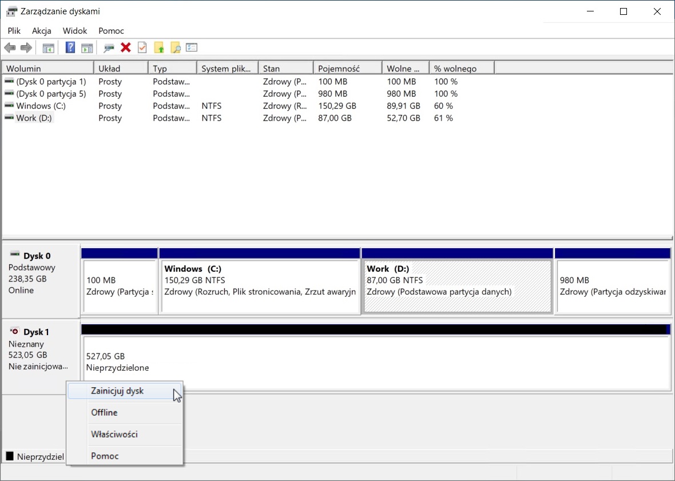The image size is (675, 481).
Task: Click the black Nieprzydzielone legend swatch
Action: (10, 456)
